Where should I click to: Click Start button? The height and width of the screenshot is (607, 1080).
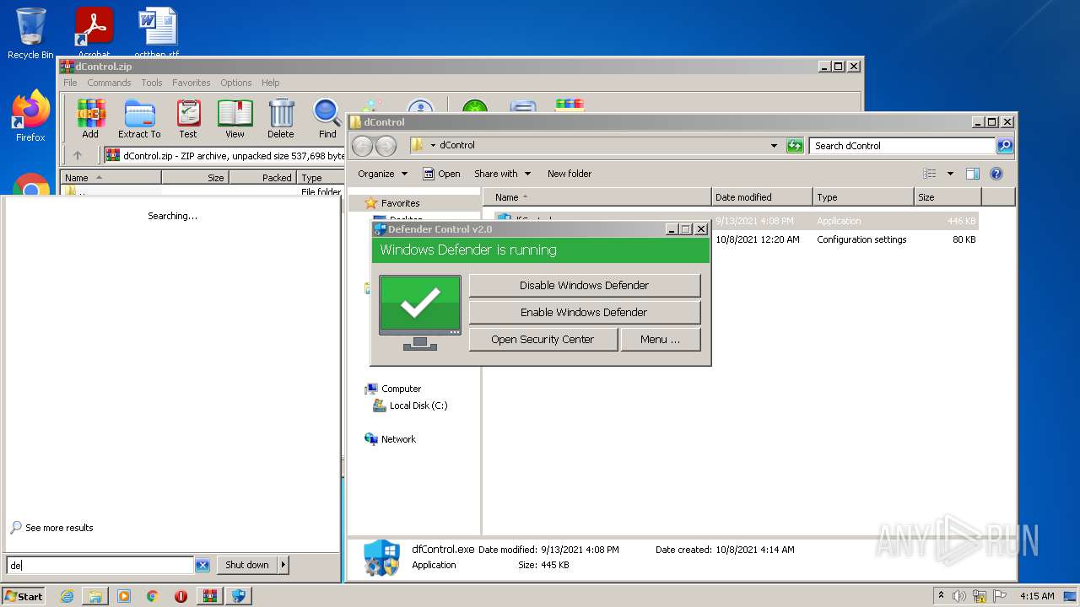point(23,596)
